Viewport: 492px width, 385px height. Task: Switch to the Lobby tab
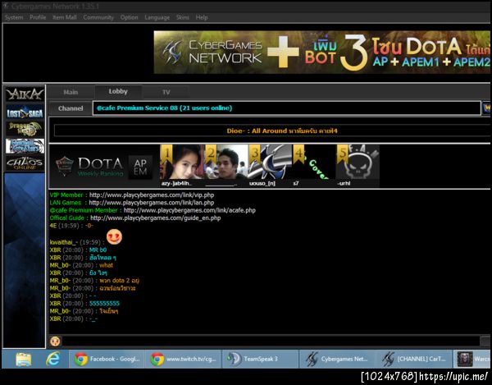point(118,91)
